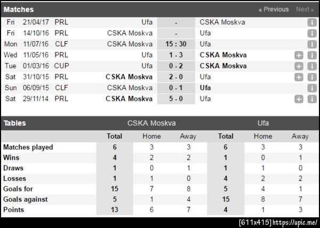Open the 5 - 0 score link

(x=175, y=99)
